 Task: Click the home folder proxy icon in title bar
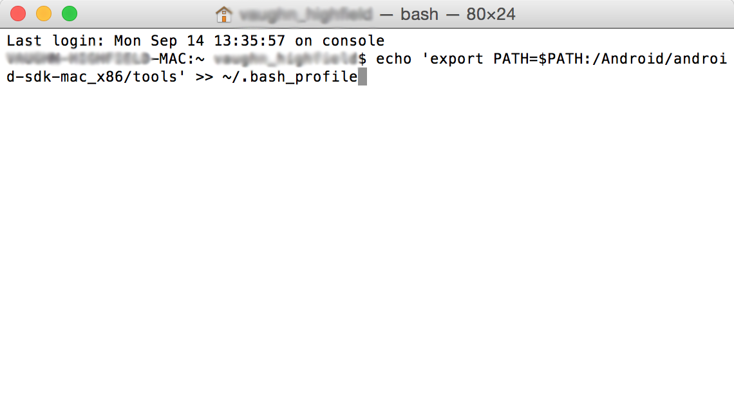223,13
